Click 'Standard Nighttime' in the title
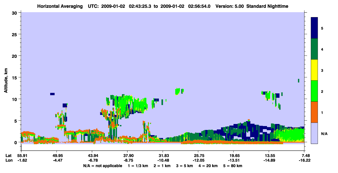Viewport: 338px width, 173px height. tap(267, 6)
